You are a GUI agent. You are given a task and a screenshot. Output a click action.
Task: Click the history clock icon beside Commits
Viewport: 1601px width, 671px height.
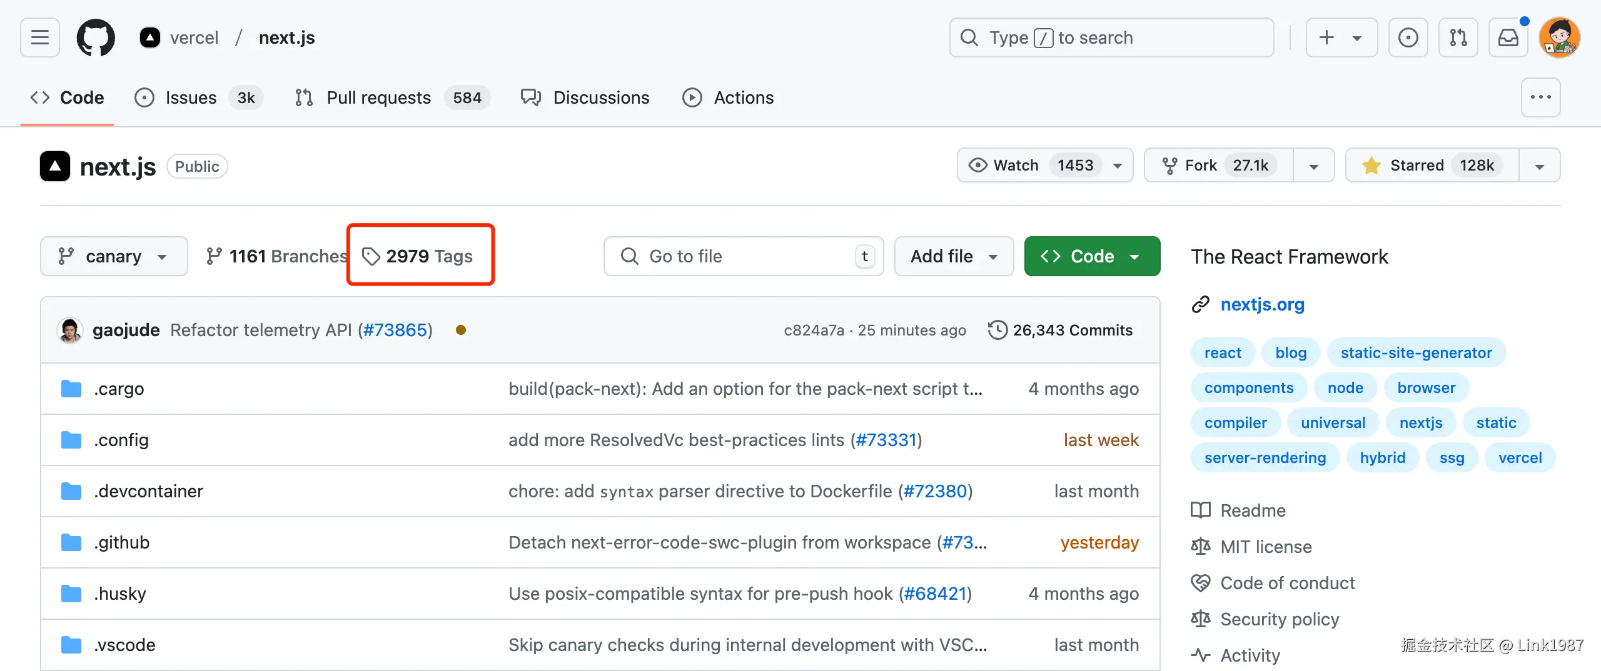(x=997, y=330)
